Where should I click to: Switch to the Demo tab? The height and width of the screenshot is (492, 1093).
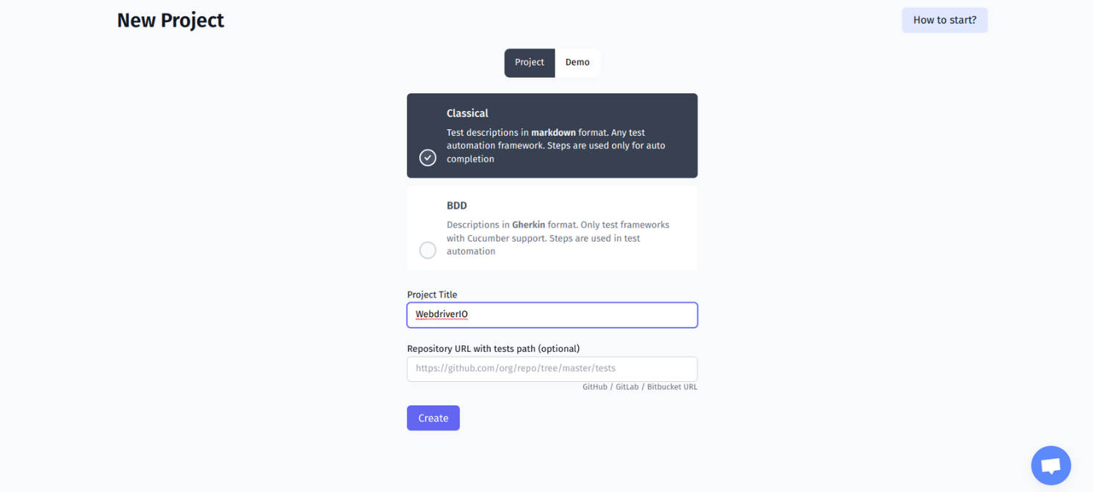point(577,62)
